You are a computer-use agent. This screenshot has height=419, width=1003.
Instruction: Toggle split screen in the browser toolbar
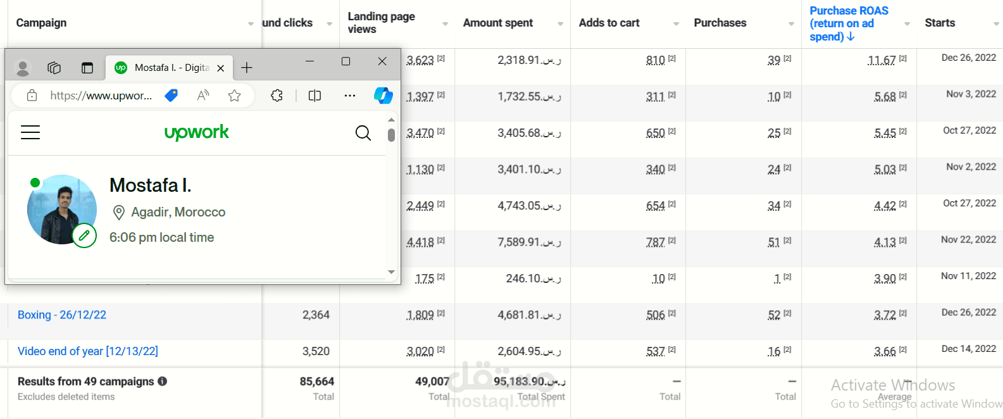pyautogui.click(x=315, y=96)
